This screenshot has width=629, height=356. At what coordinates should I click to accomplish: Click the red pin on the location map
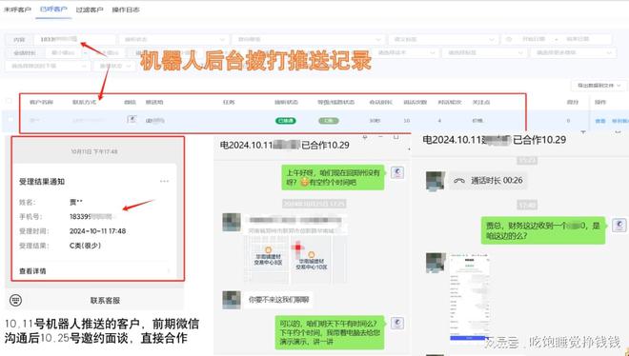tap(297, 247)
